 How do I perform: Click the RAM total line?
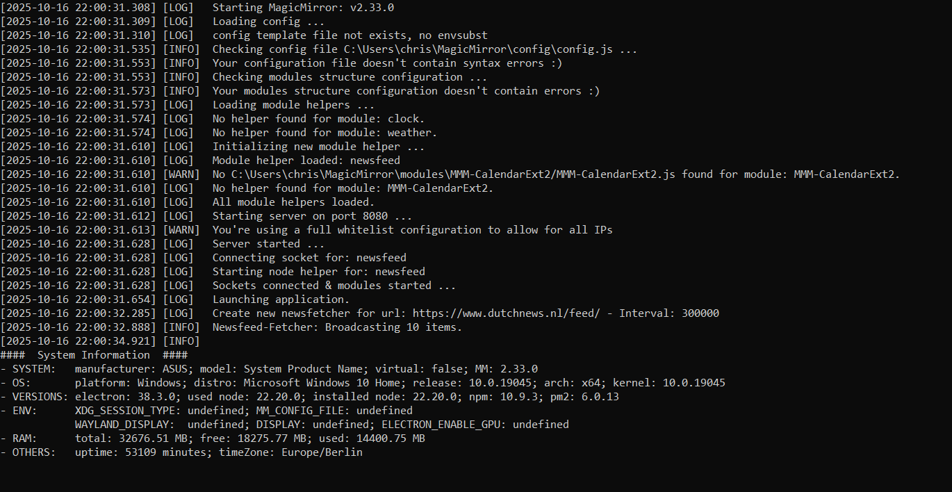213,438
